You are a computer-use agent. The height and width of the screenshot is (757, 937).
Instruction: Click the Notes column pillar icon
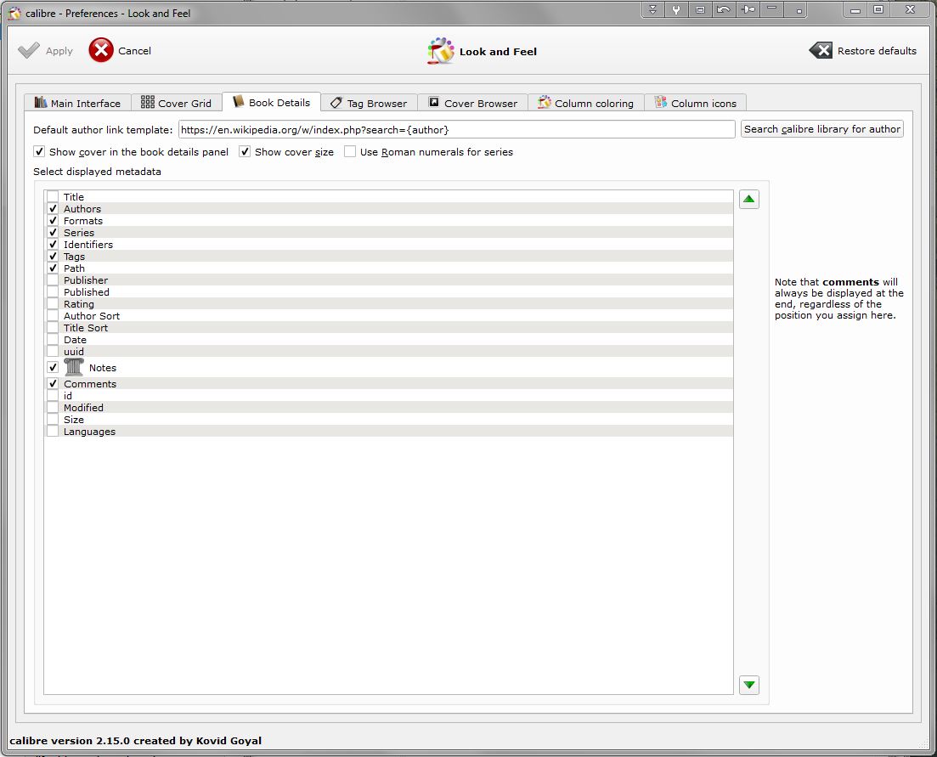coord(74,367)
